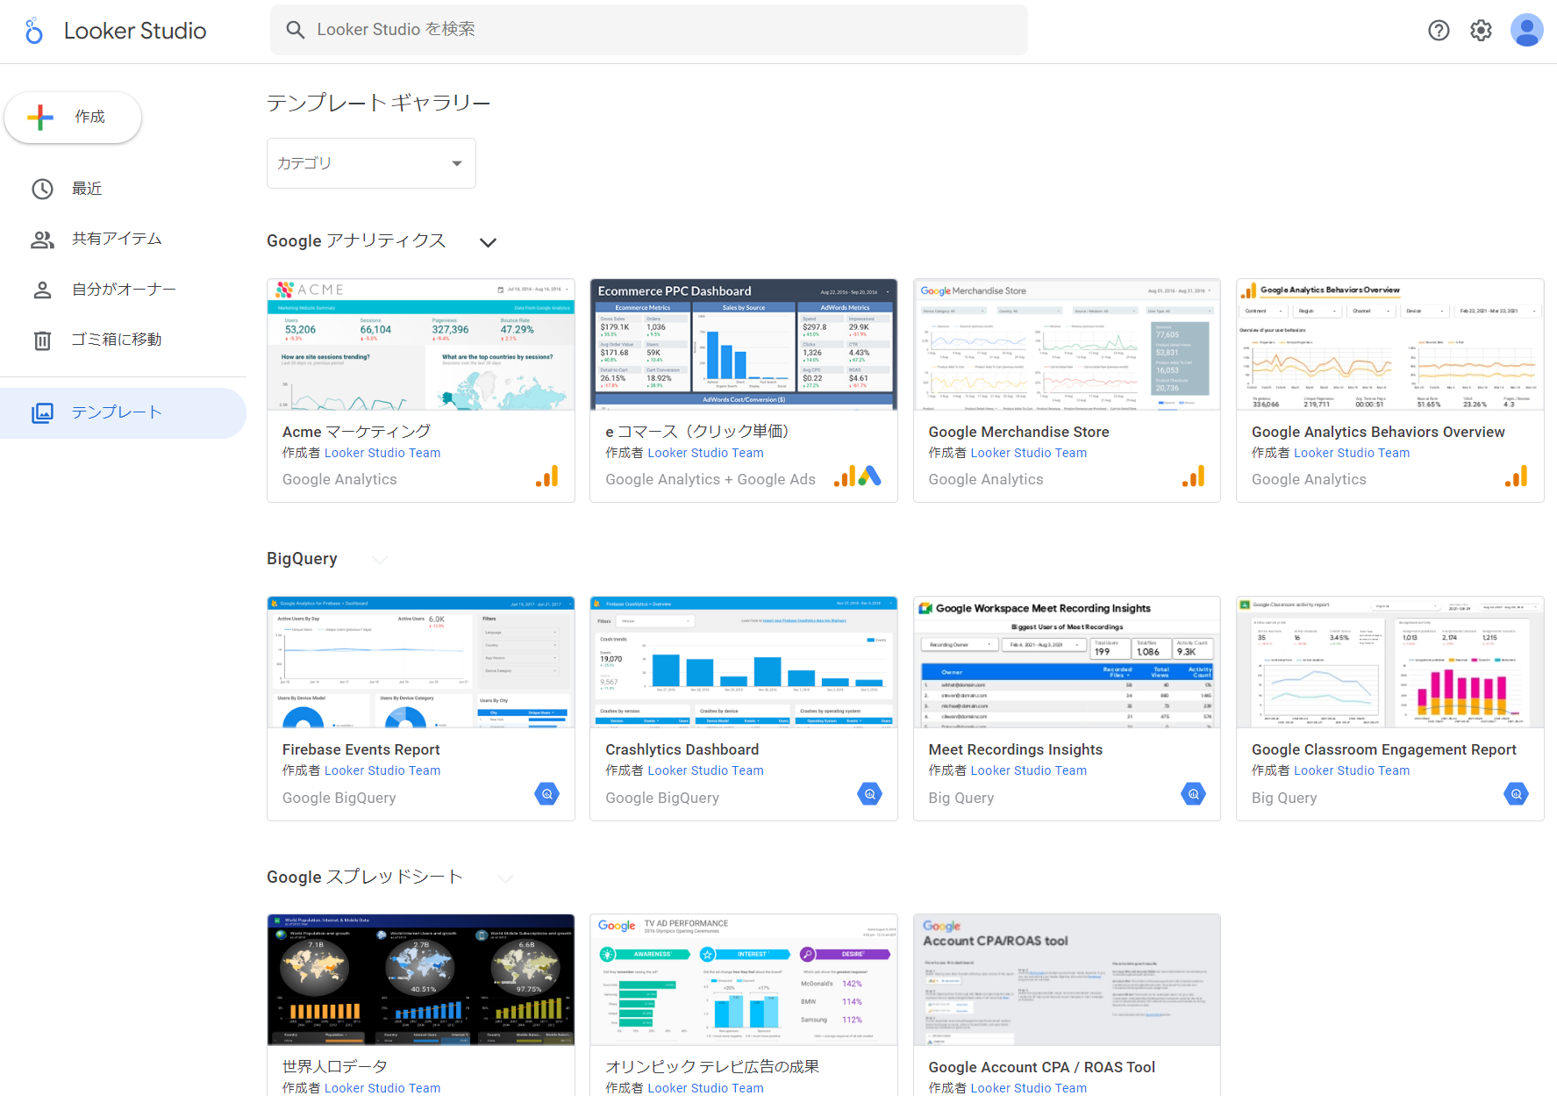Click the Google Analytics Behaviors Overview title
1557x1096 pixels.
tap(1378, 432)
